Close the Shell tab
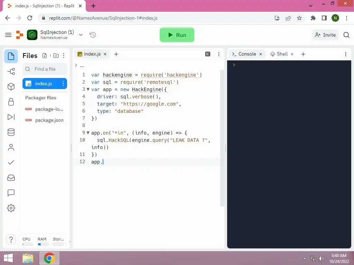354x265 pixels. pos(292,54)
